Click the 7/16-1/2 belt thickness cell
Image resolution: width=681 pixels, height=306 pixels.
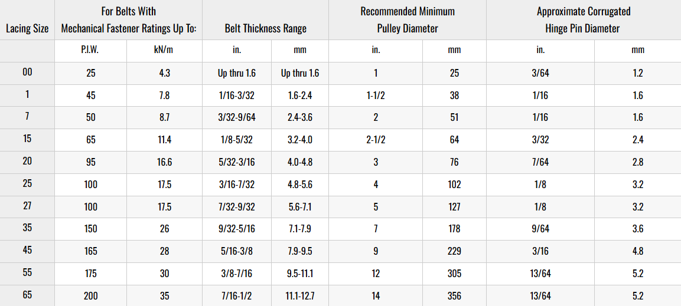point(236,296)
